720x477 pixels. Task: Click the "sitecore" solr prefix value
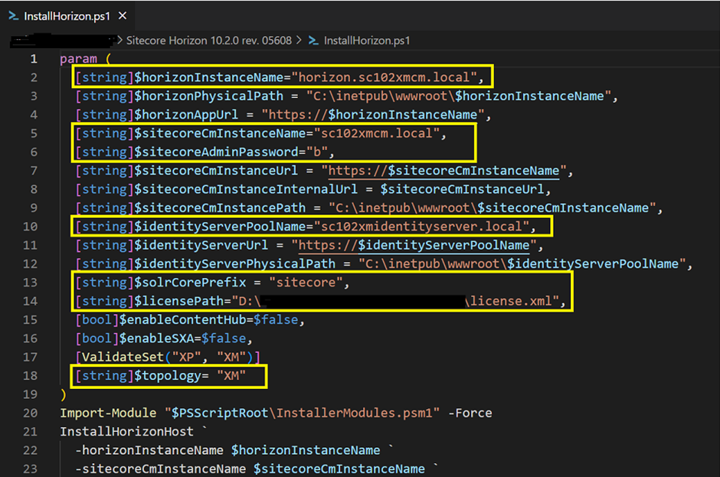pos(306,283)
